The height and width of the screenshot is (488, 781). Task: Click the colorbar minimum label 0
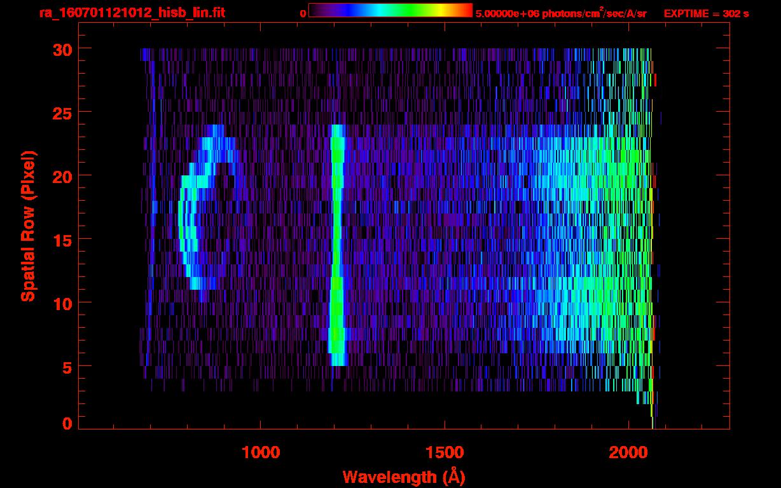[303, 13]
